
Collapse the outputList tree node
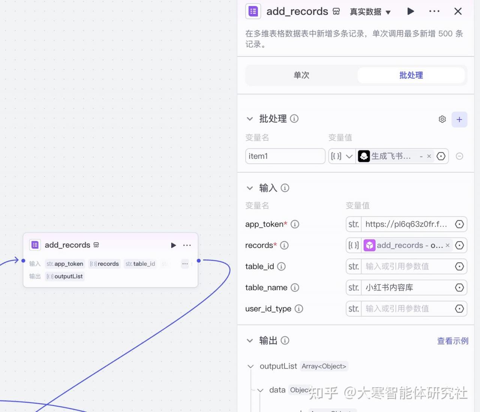coord(250,366)
